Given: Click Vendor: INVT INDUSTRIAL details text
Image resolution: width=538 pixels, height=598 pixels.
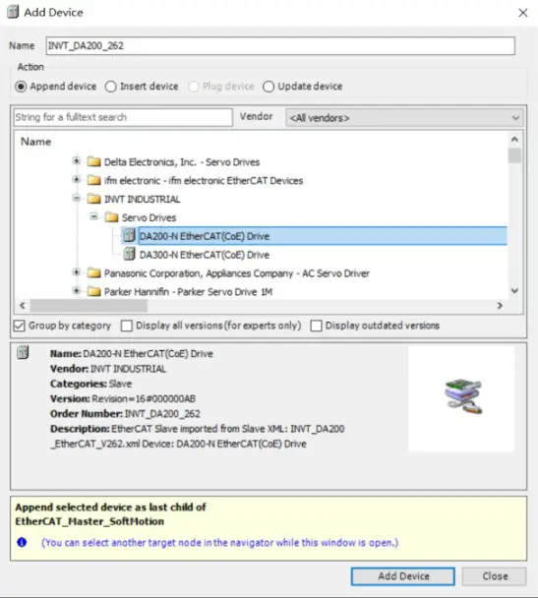Looking at the screenshot, I should click(108, 369).
